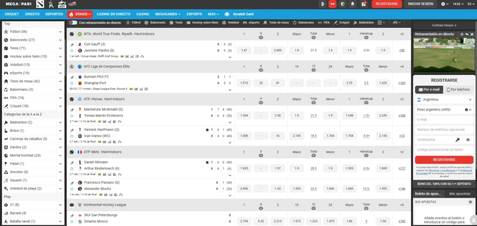Favorite the Tomas Martin Etcheverry match star
Screen dimensions: 477x226
[x=72, y=116]
